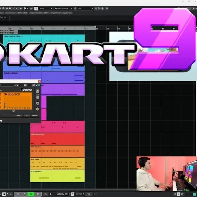
Task: Toggle the Cycle loop button in transport
Action: tap(18, 194)
